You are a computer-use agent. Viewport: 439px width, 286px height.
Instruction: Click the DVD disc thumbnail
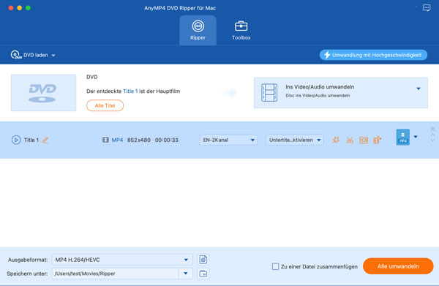[43, 93]
